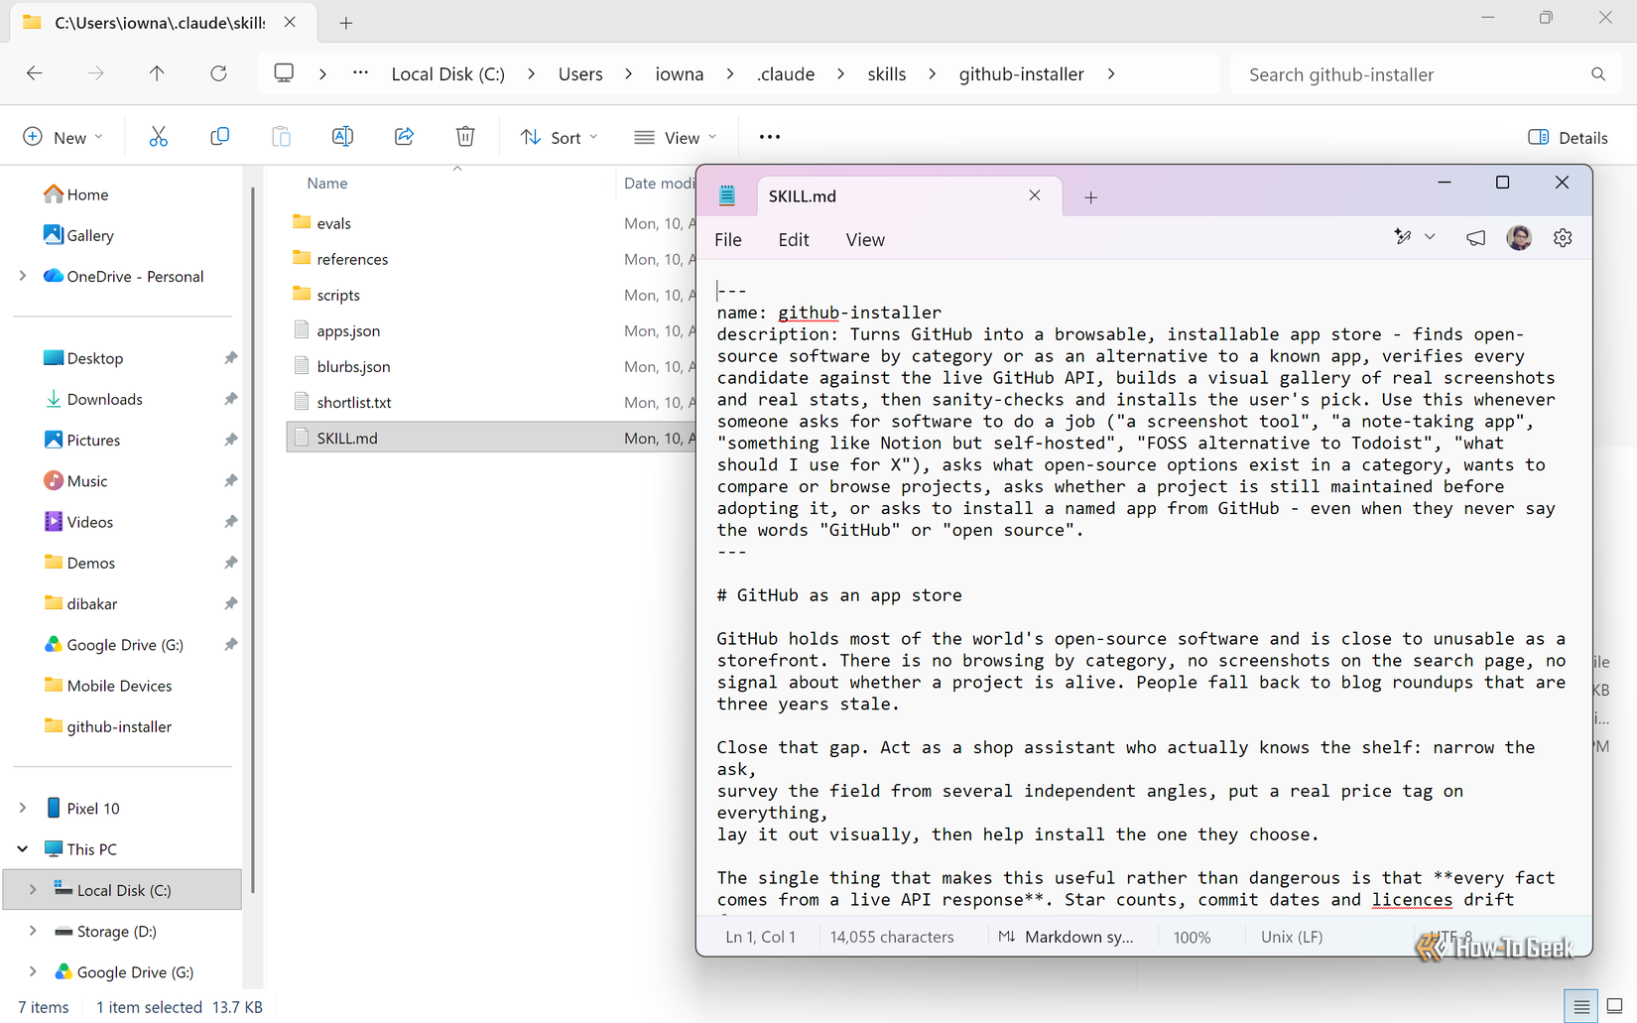This screenshot has width=1637, height=1023.
Task: Click the Notepad AI rewrite pen icon
Action: point(1403,237)
